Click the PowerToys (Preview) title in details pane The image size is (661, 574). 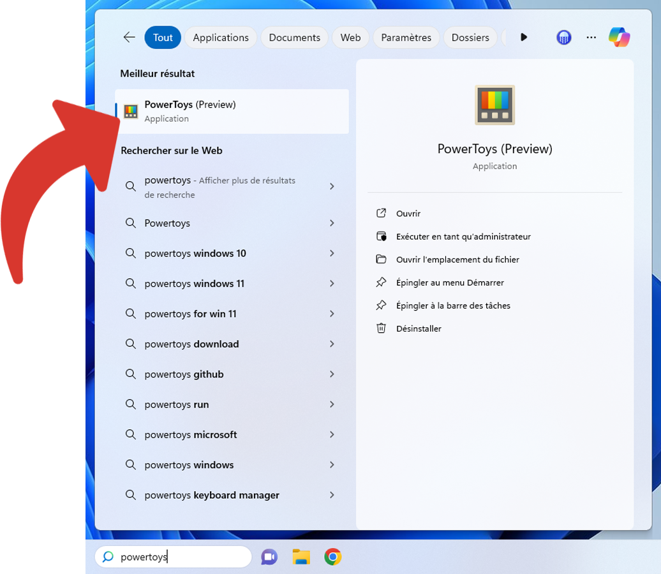coord(495,149)
